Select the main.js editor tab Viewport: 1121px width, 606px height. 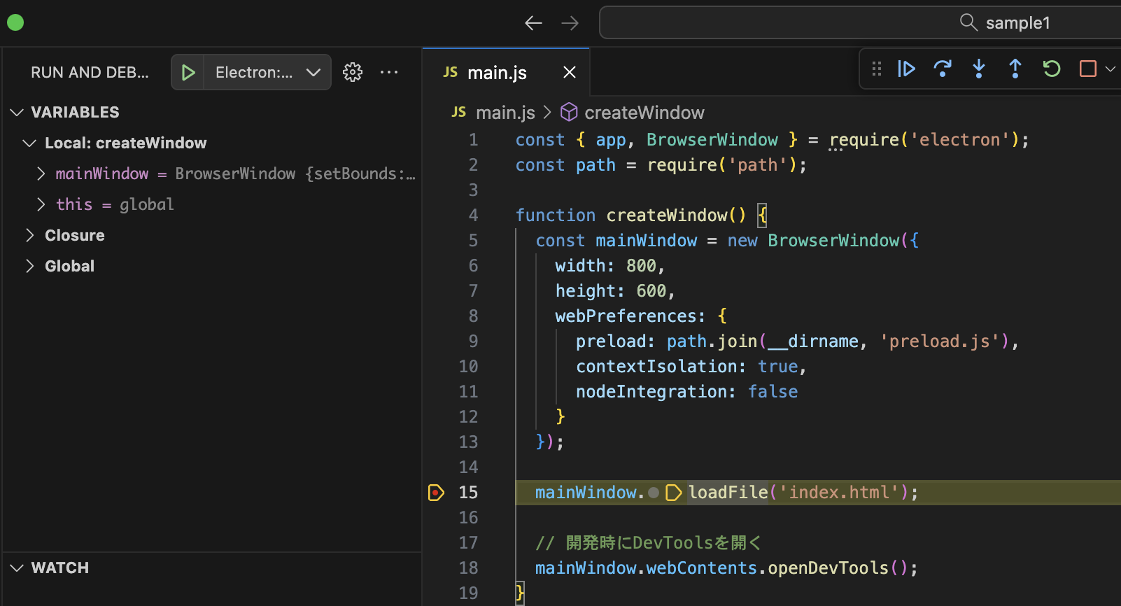click(x=496, y=73)
